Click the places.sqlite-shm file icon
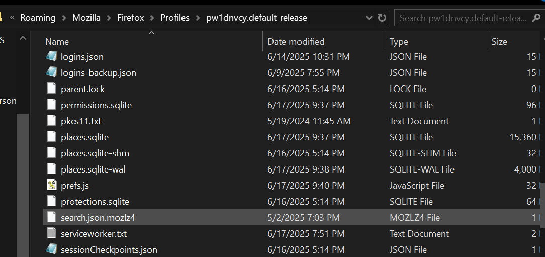Screen dimensions: 545x257 [51, 153]
